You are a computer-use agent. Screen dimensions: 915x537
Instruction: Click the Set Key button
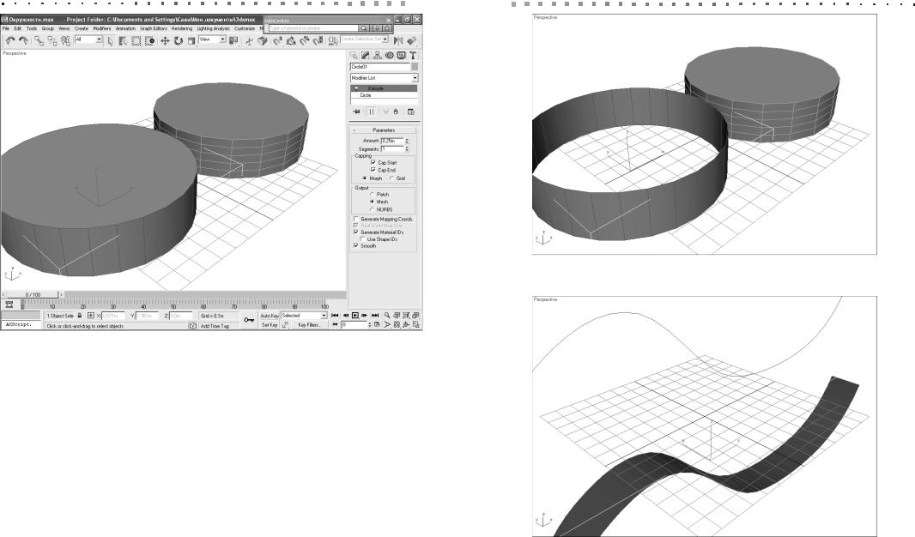click(x=270, y=325)
